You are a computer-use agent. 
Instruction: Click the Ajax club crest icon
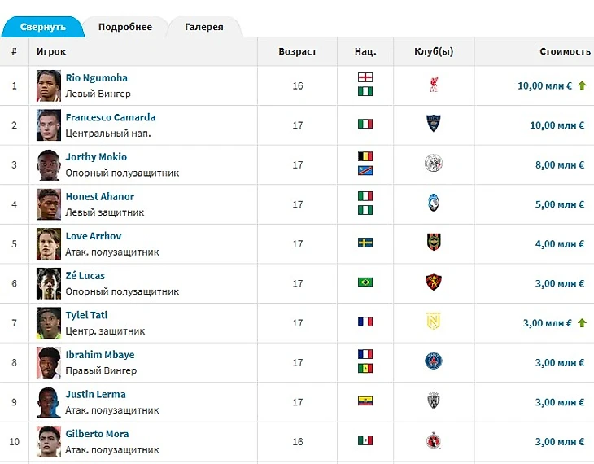(434, 164)
